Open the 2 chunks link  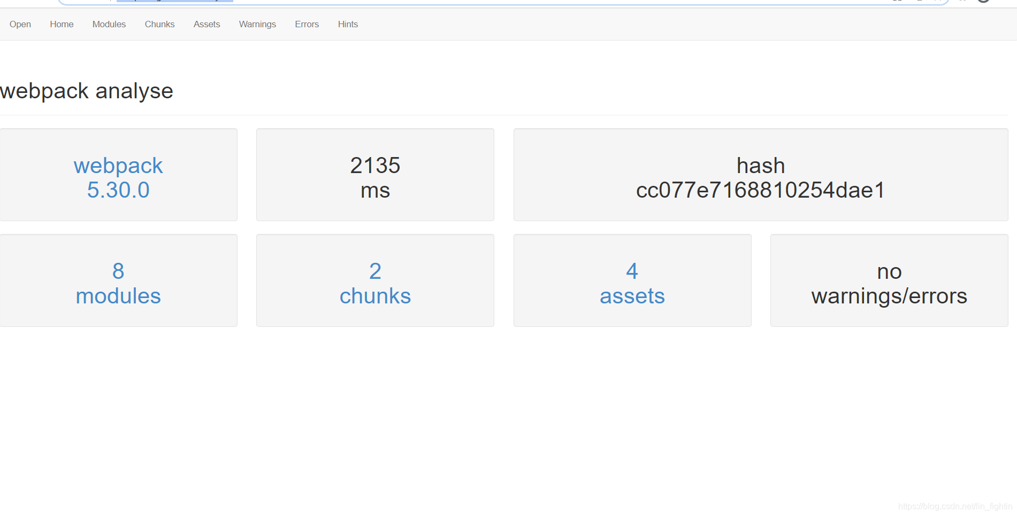tap(375, 283)
